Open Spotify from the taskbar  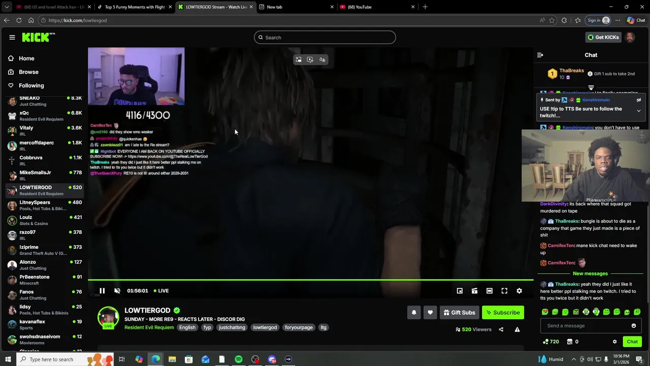pyautogui.click(x=239, y=359)
